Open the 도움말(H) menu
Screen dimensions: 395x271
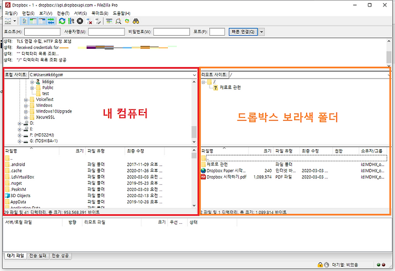coord(121,13)
